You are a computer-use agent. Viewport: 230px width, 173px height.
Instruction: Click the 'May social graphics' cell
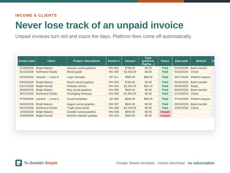point(86,90)
